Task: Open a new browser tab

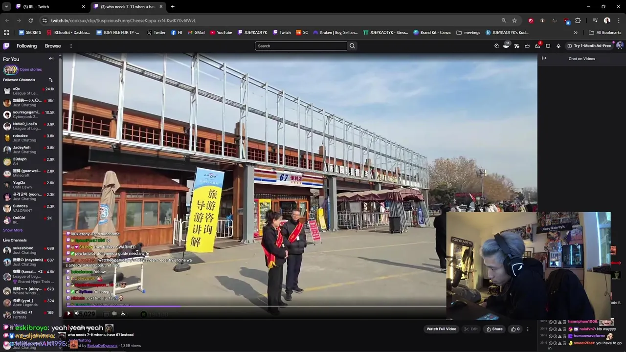Action: [173, 7]
